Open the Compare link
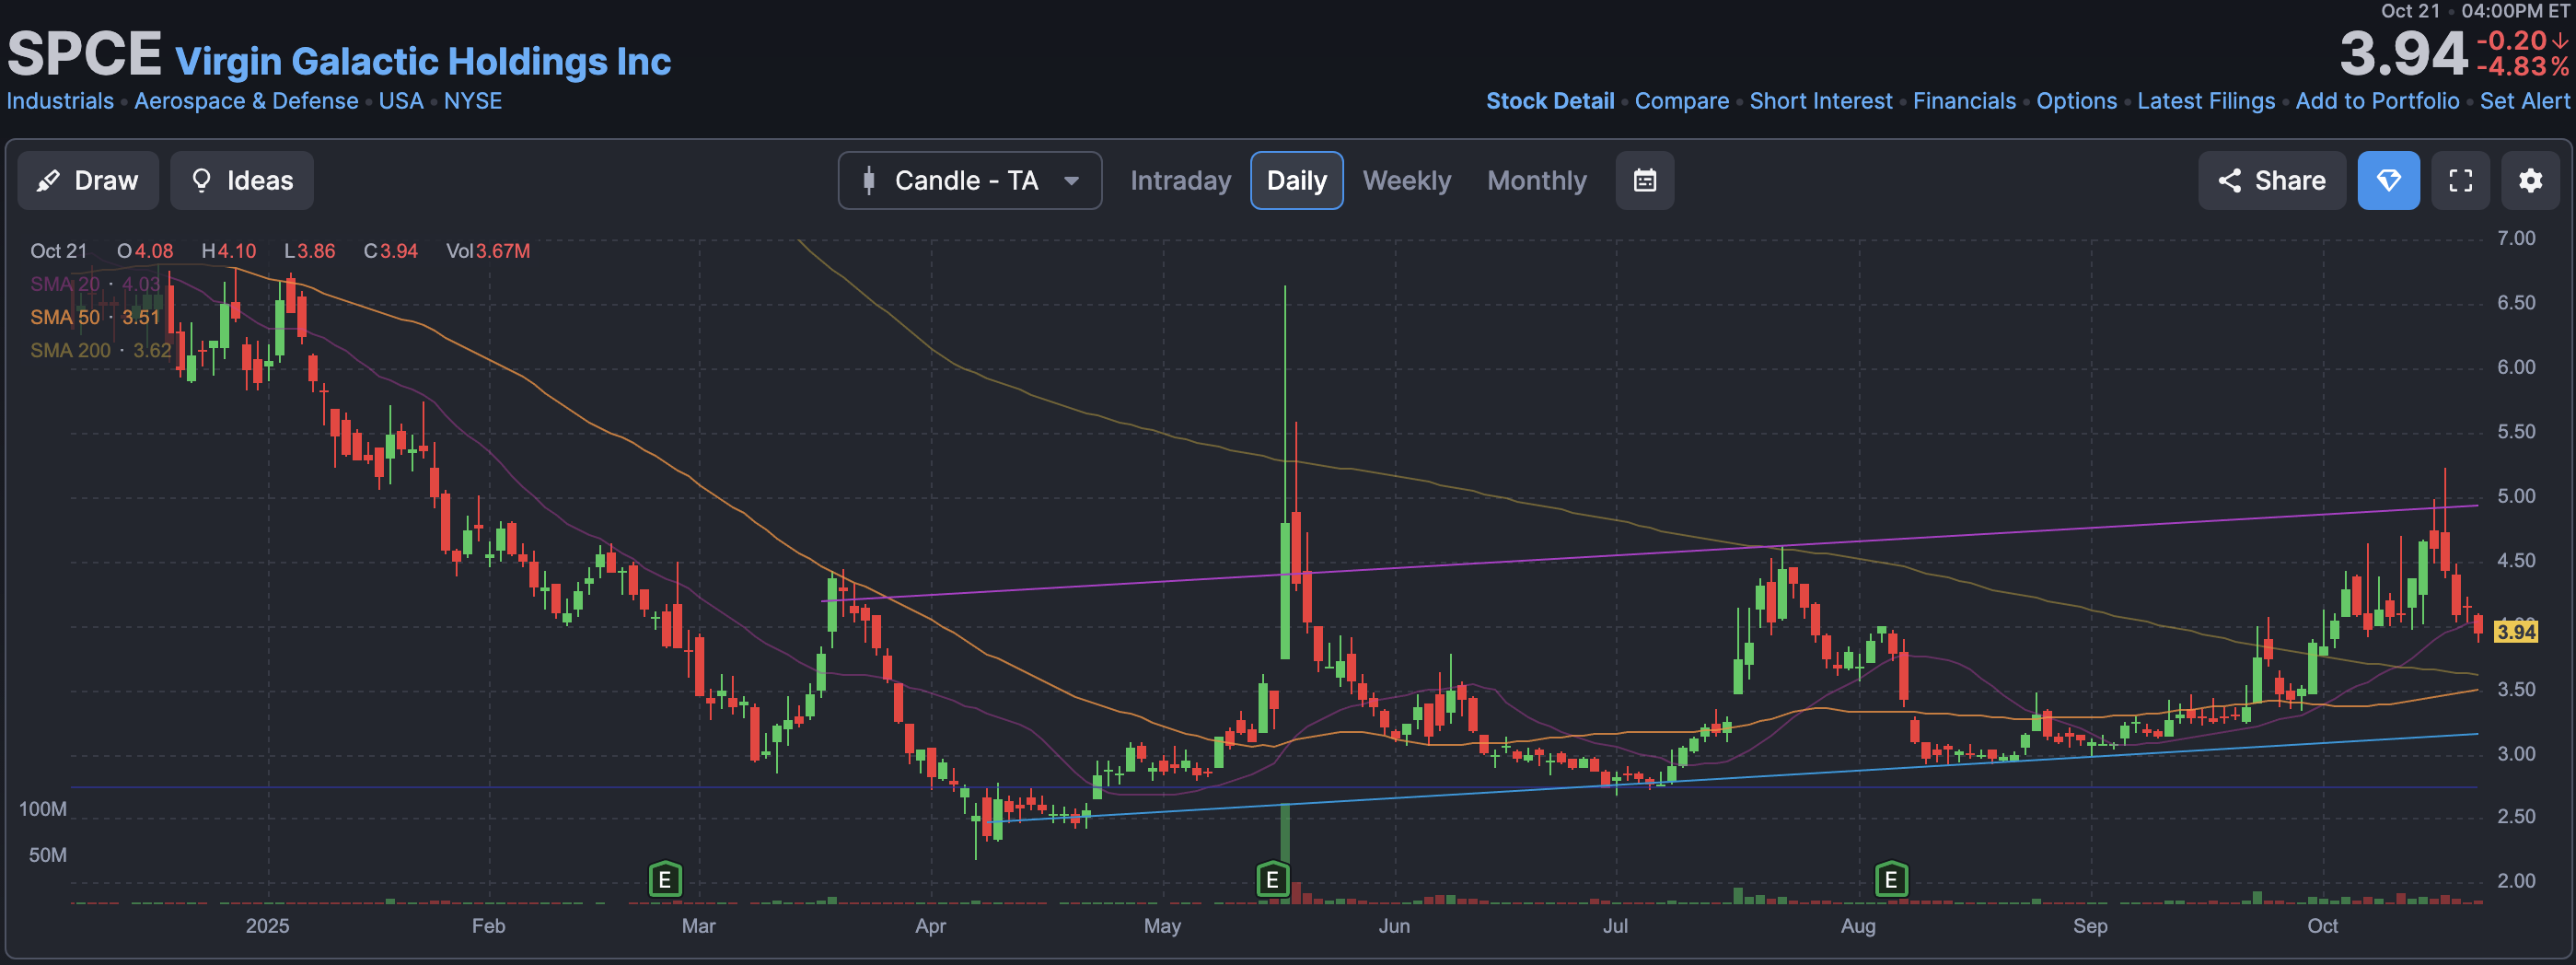The height and width of the screenshot is (965, 2576). click(1682, 101)
